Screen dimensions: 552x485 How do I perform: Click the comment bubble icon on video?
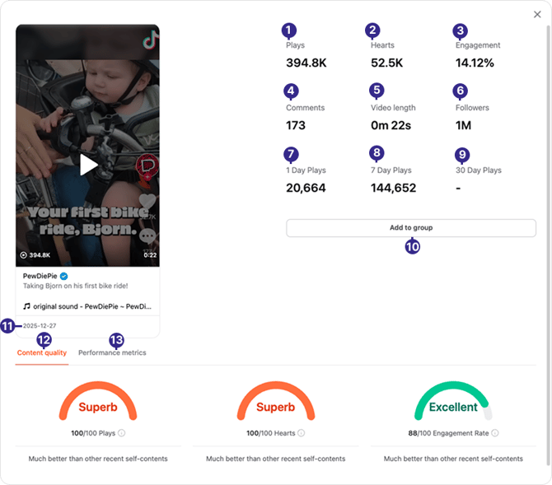click(149, 236)
